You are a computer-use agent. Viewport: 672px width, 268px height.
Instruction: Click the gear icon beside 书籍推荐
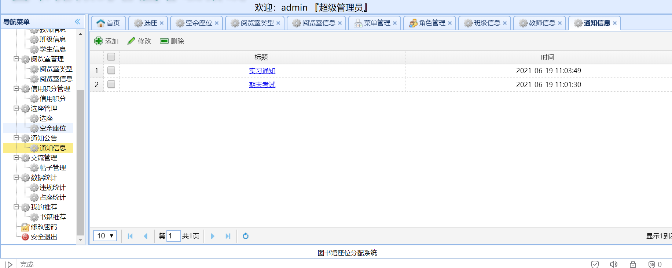coord(34,217)
